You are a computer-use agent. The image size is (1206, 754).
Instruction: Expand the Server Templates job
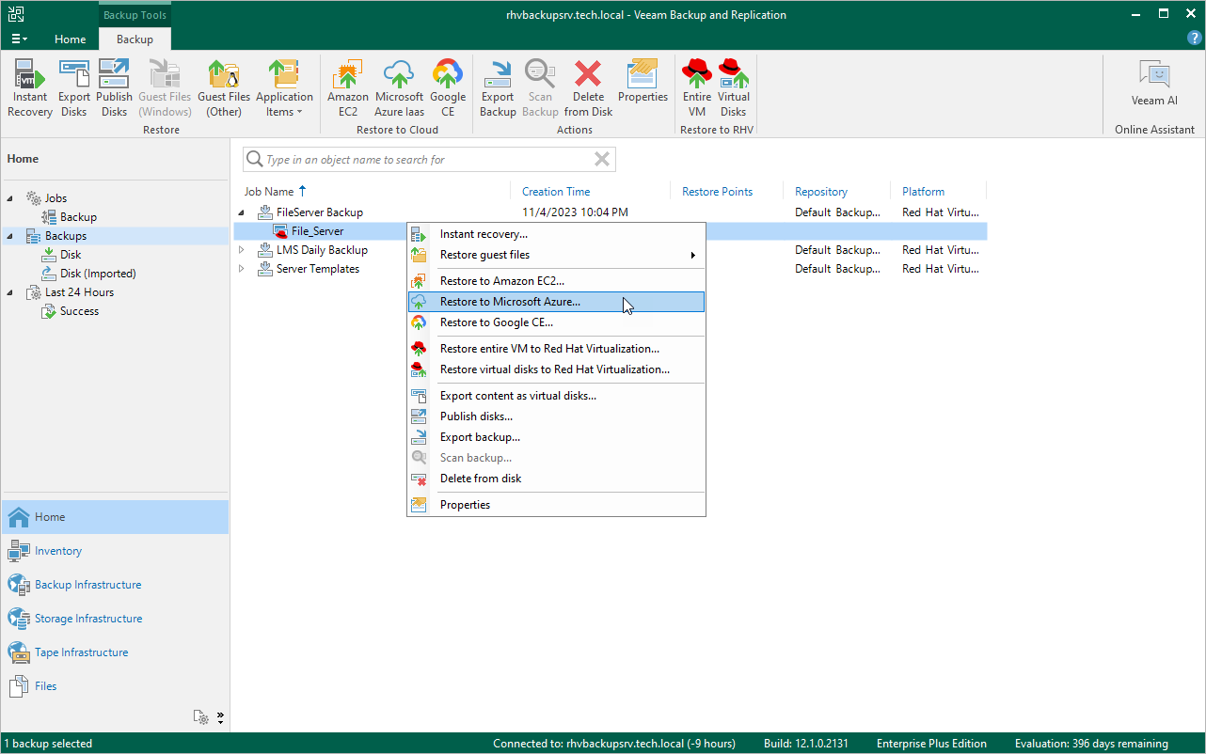pos(241,269)
